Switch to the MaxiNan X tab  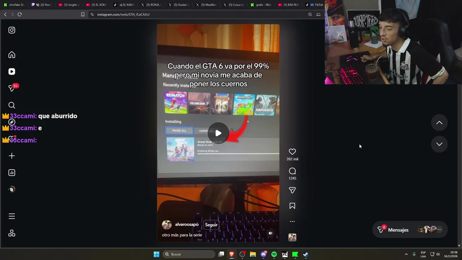pos(206,5)
